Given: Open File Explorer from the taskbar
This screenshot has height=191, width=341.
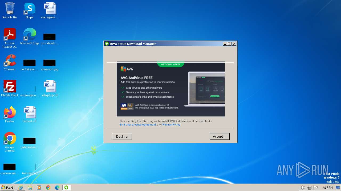Looking at the screenshot, I should [x=30, y=188].
